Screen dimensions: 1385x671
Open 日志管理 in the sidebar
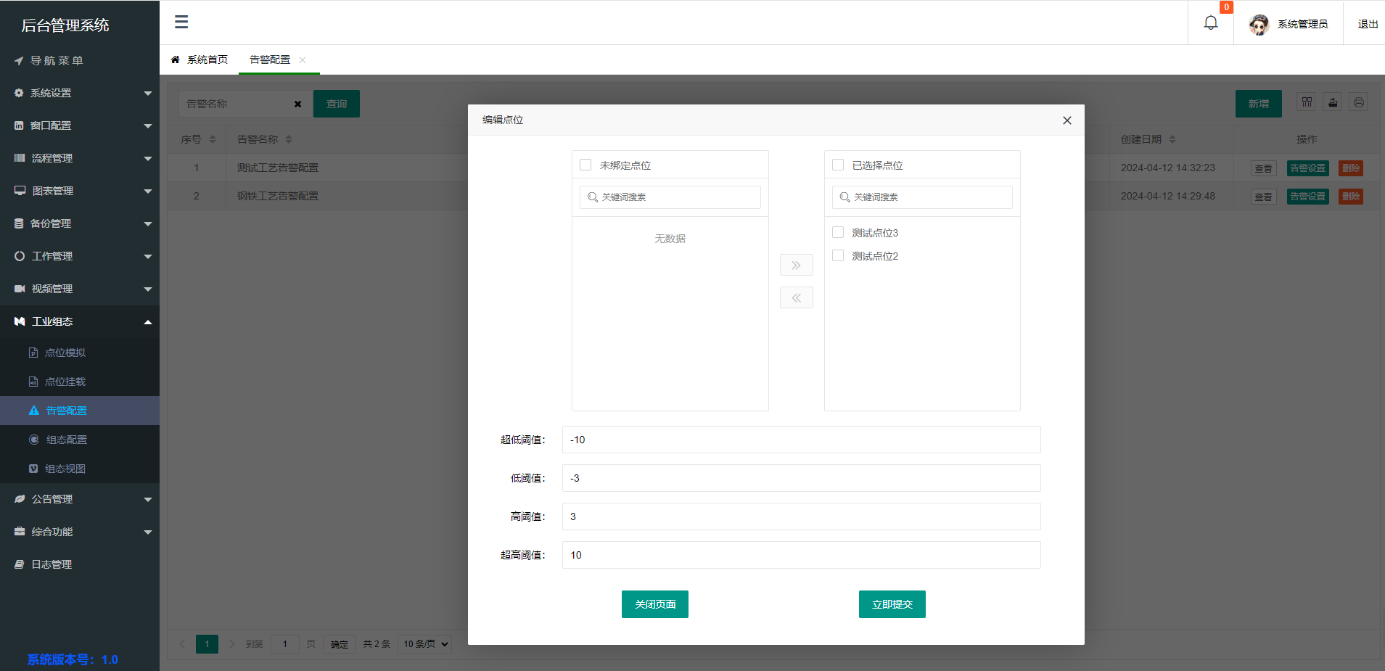(x=51, y=564)
